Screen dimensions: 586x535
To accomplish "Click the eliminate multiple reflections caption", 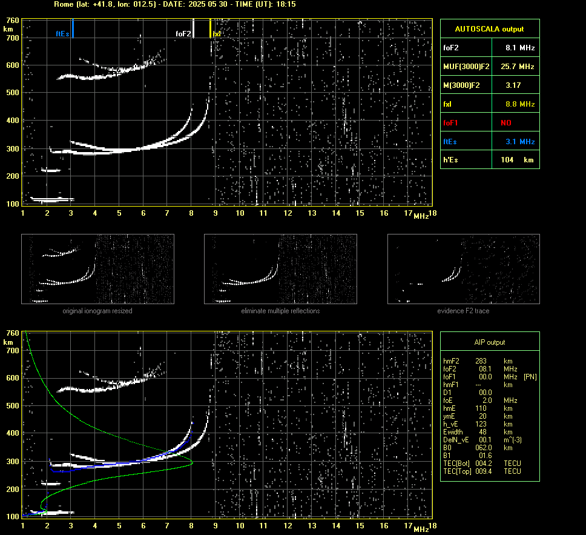I will pyautogui.click(x=280, y=311).
